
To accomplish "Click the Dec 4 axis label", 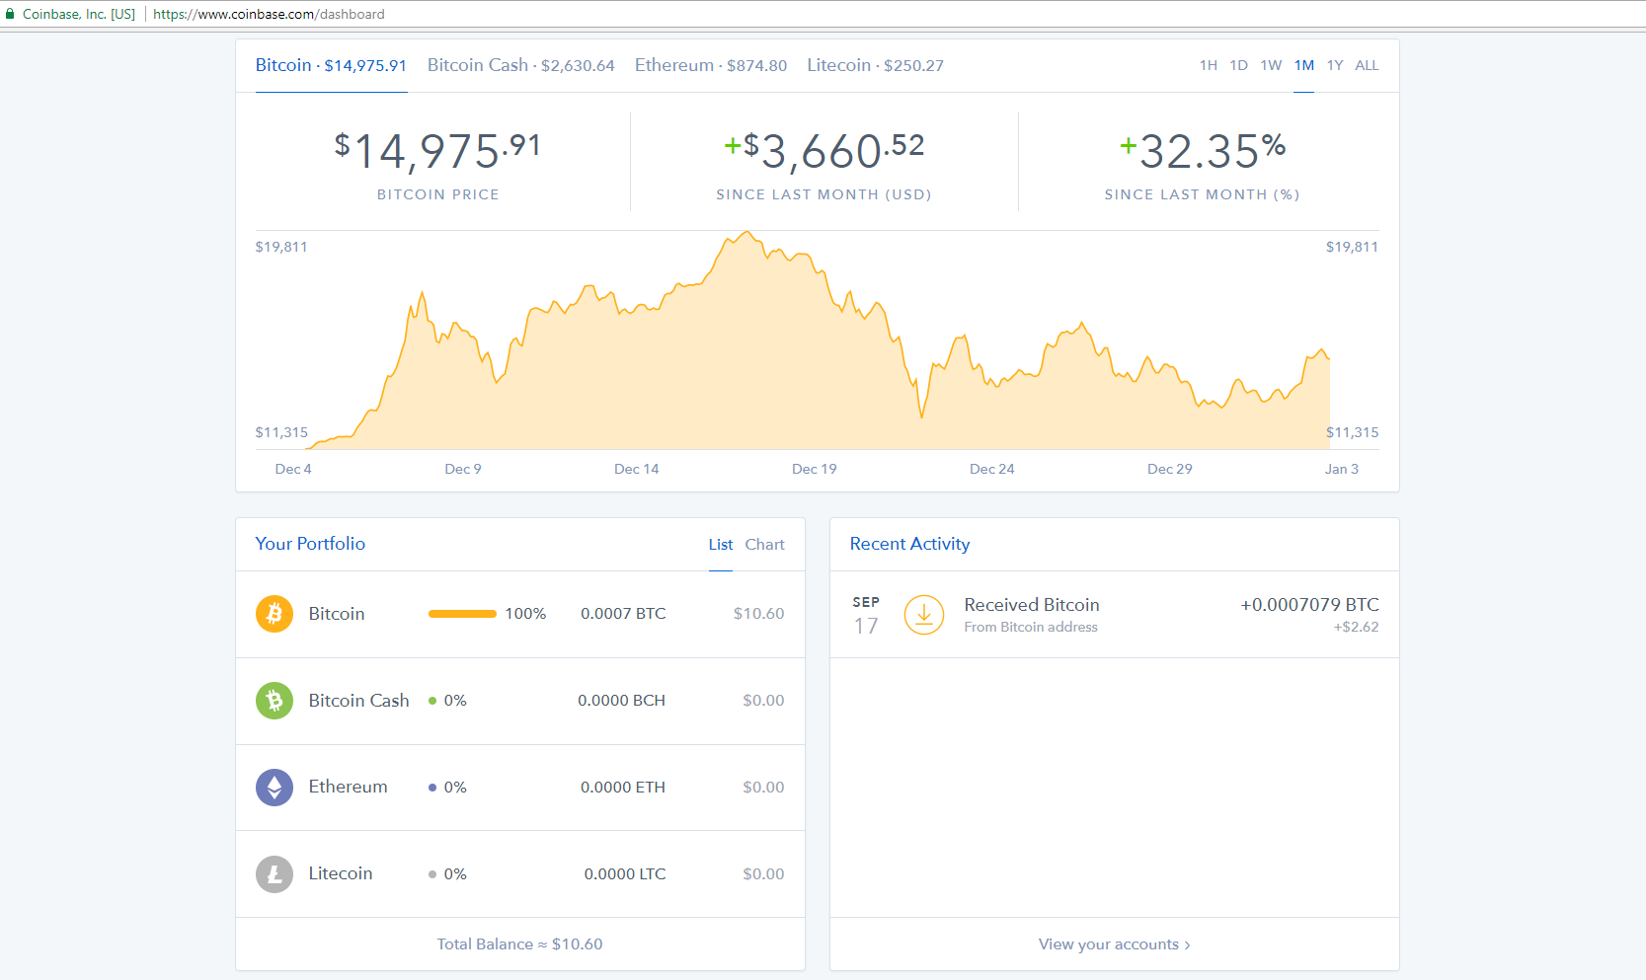I will point(293,469).
